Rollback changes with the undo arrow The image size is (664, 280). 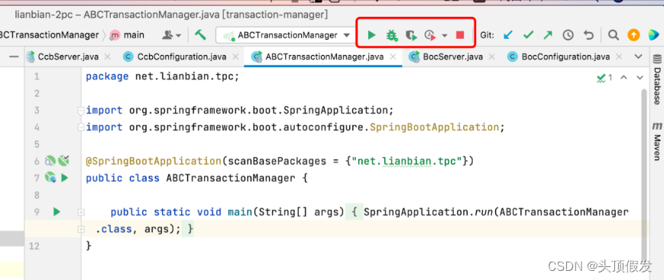point(588,35)
